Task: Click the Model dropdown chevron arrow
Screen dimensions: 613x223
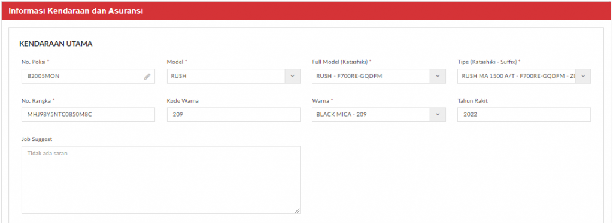Action: [292, 76]
